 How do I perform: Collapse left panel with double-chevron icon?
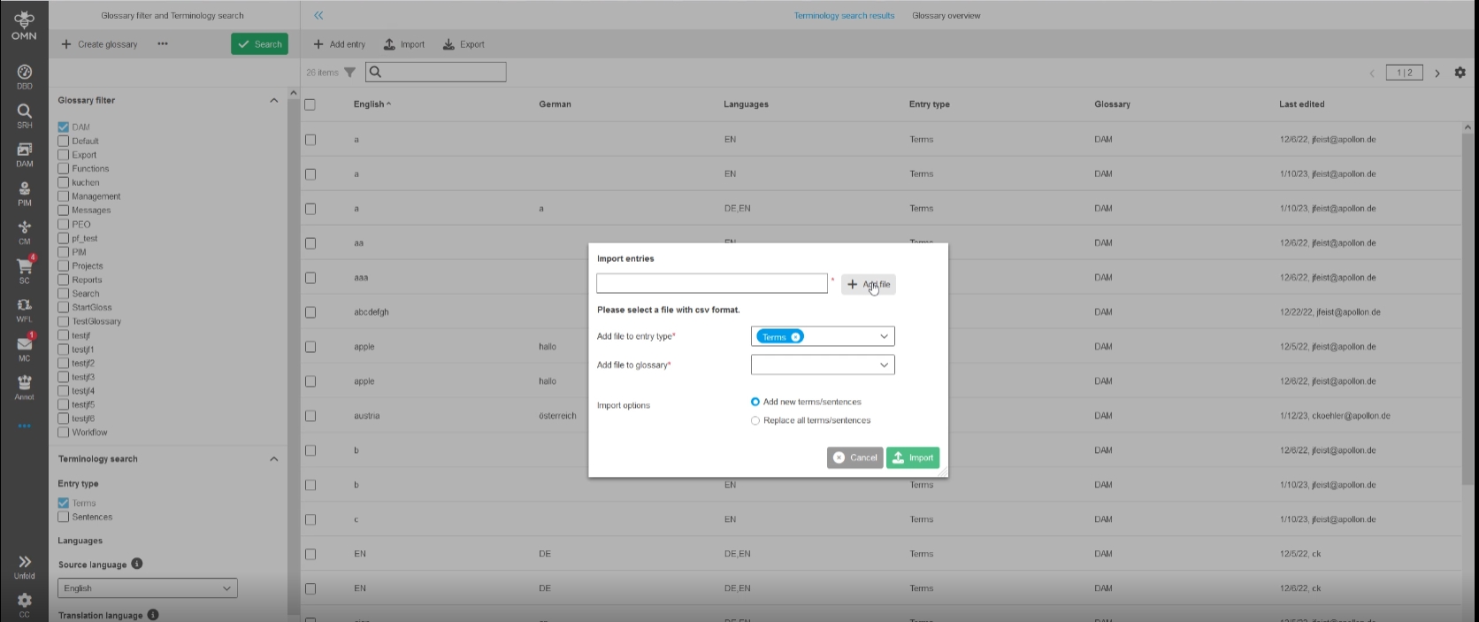(318, 15)
